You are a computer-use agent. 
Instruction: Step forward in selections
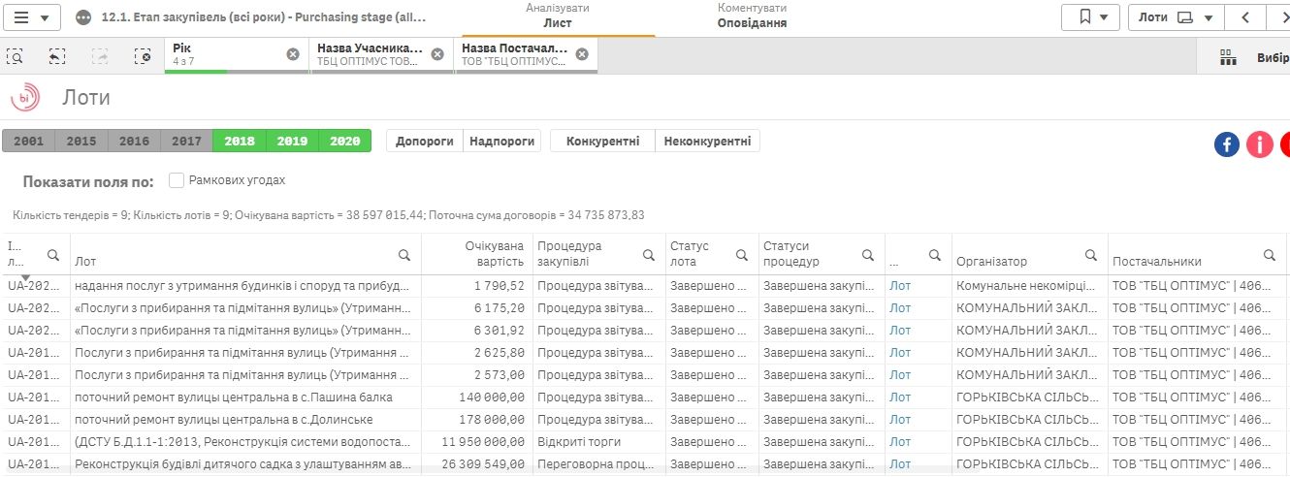coord(100,55)
